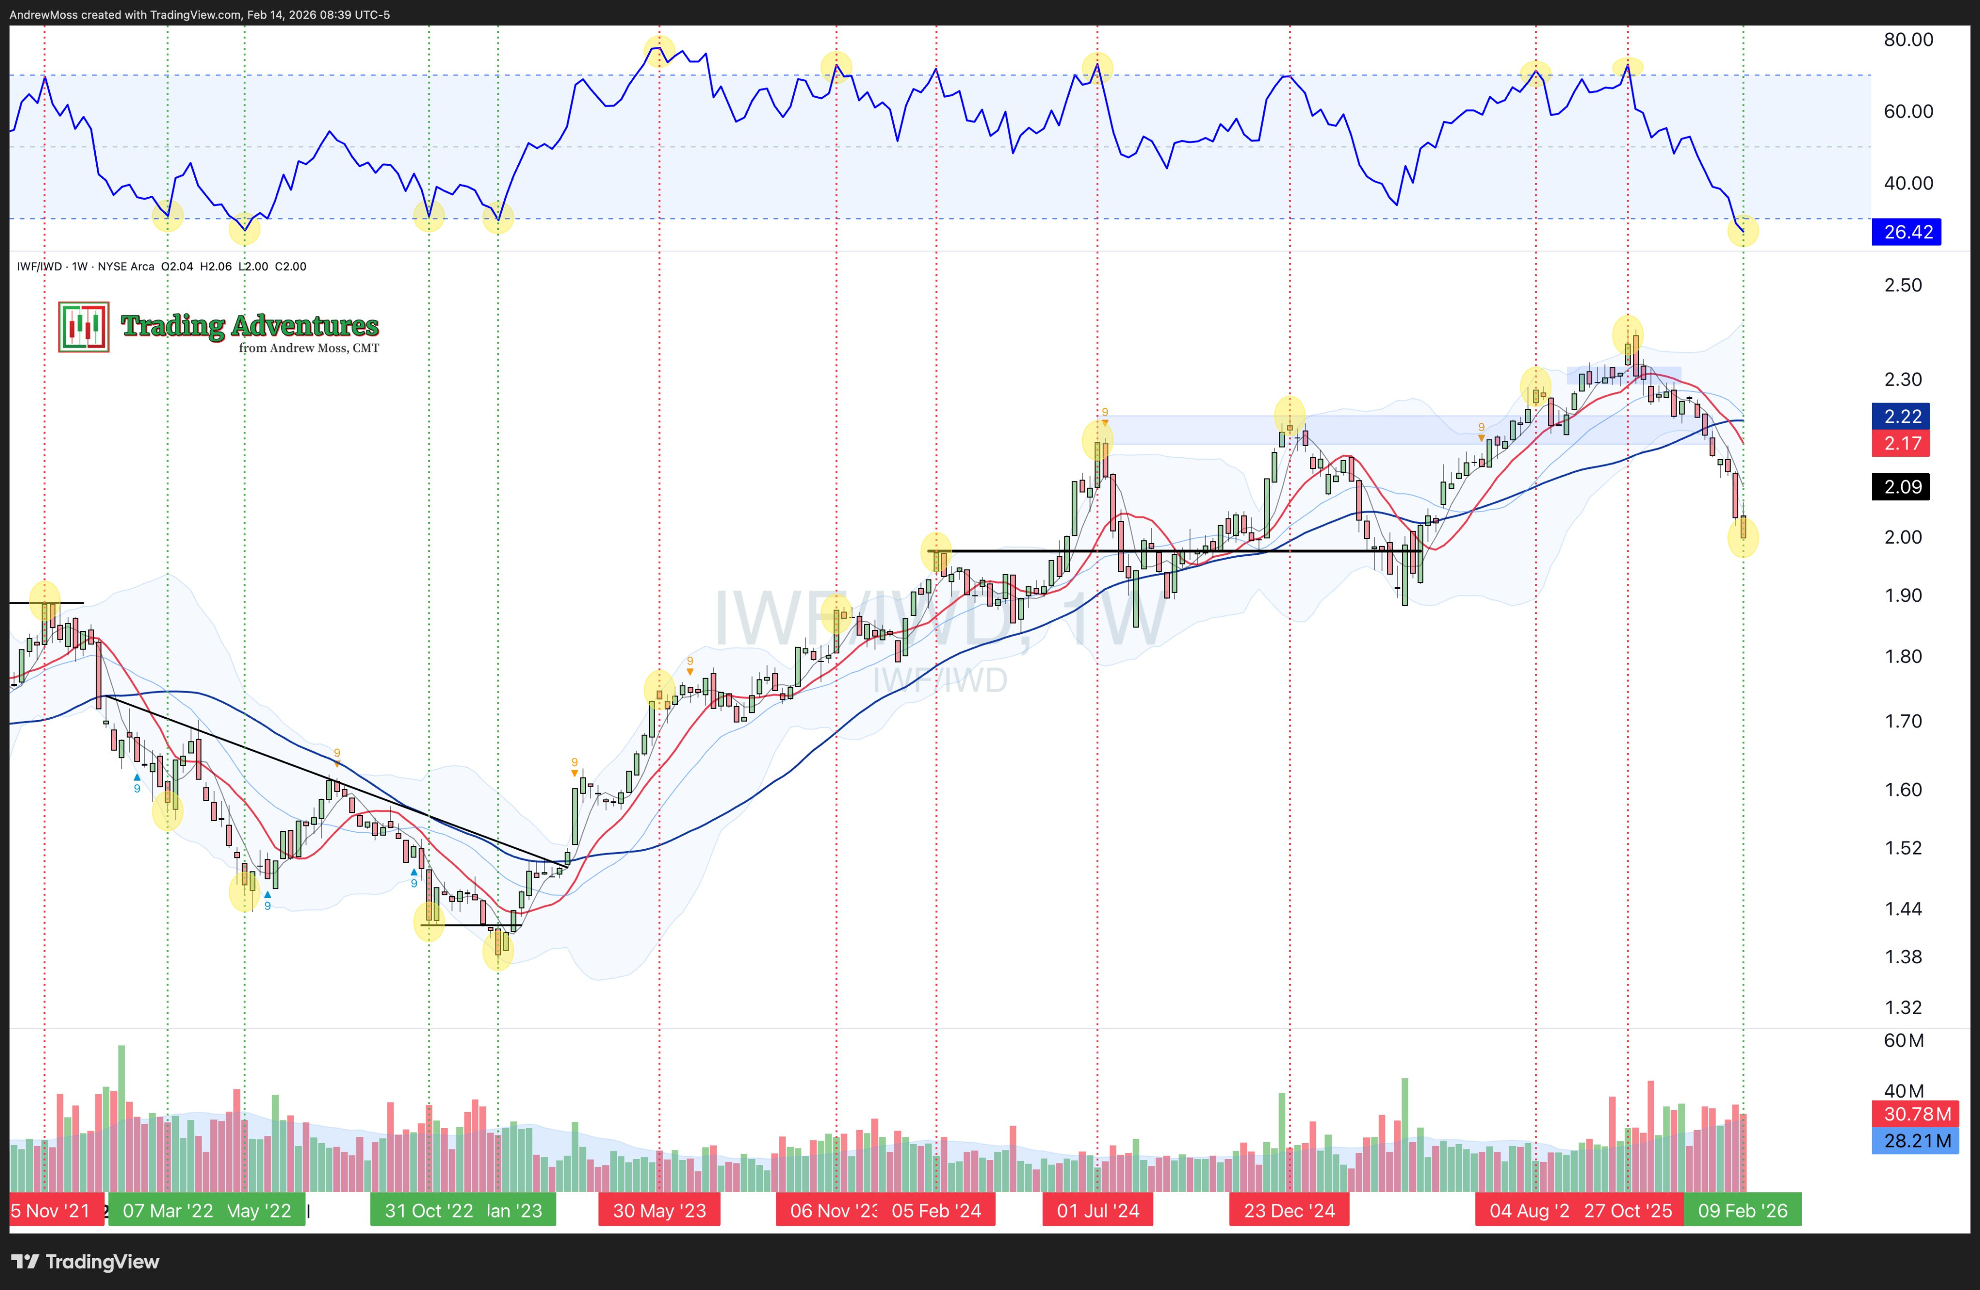The image size is (1980, 1290).
Task: Click the yellow highlight on the October 2025 price peak
Action: coord(1627,334)
